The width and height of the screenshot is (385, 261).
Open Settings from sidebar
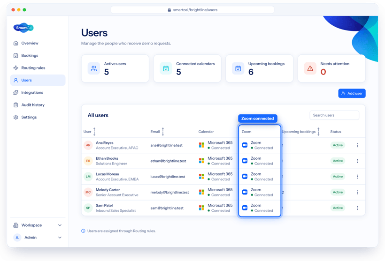[x=38, y=117]
